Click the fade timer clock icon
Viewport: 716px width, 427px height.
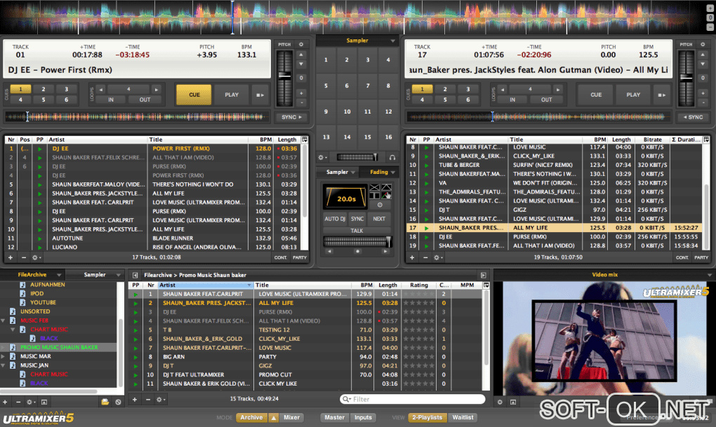380,205
